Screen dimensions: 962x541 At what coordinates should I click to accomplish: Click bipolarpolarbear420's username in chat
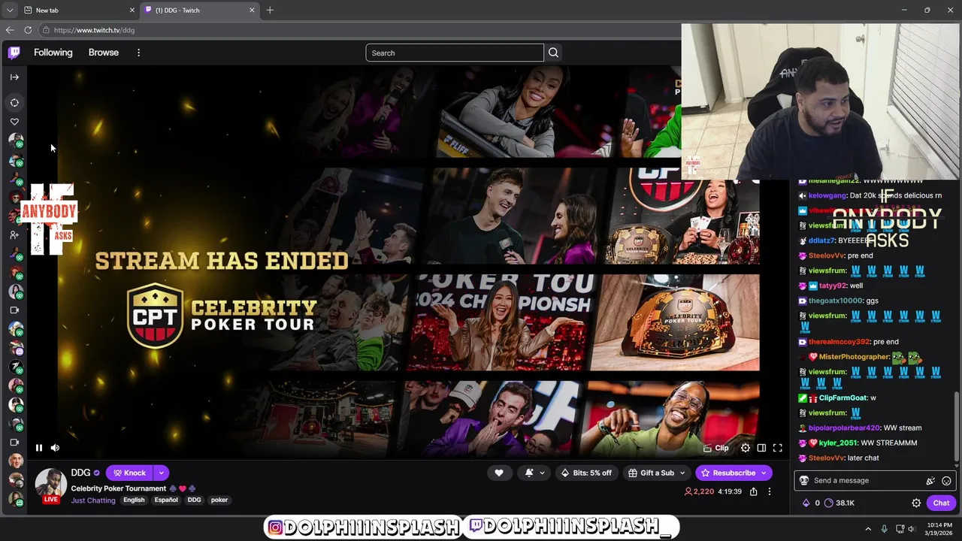[x=844, y=428]
